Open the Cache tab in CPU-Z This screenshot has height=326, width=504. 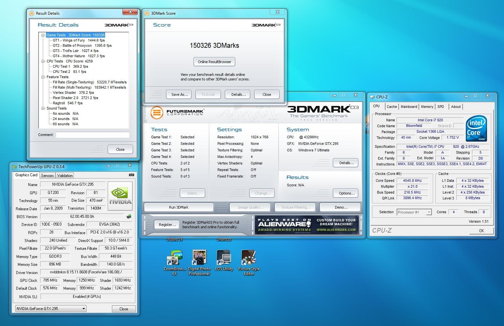(x=392, y=107)
